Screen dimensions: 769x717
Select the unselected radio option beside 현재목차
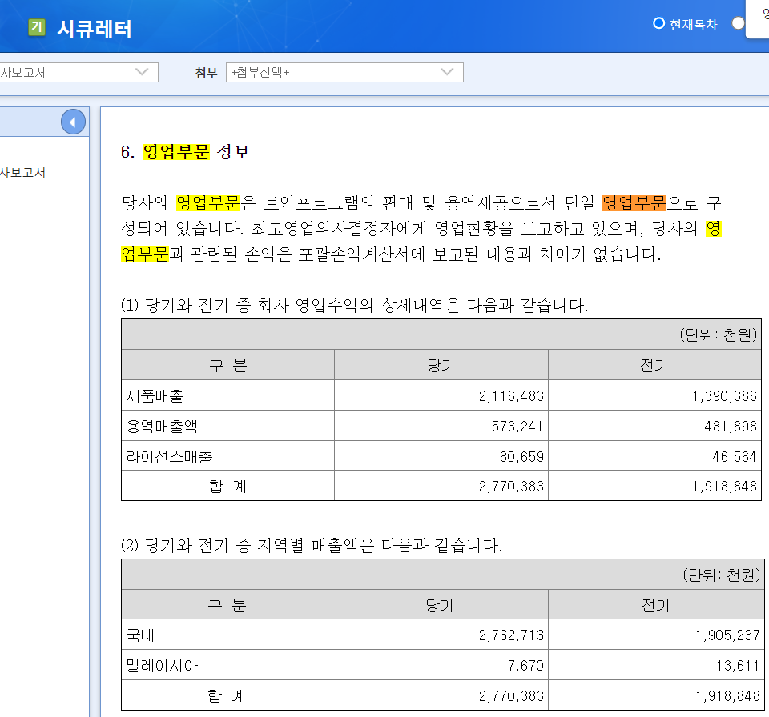click(738, 23)
